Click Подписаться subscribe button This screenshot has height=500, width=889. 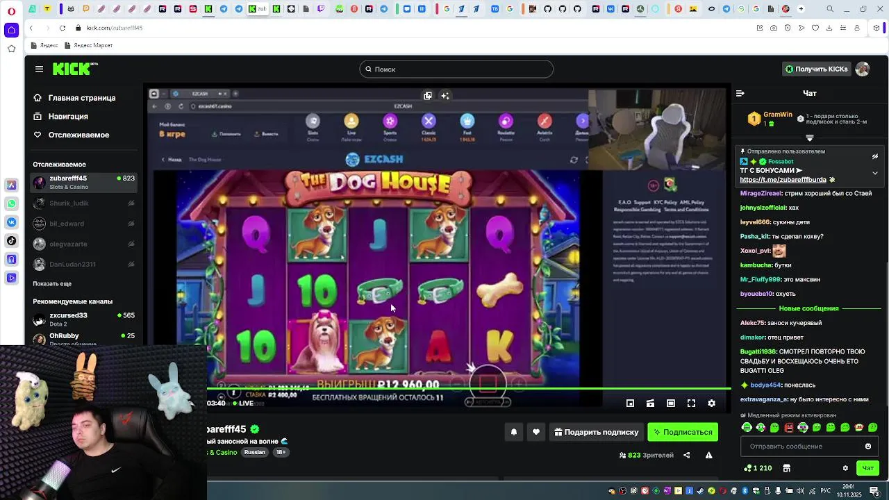tap(683, 432)
